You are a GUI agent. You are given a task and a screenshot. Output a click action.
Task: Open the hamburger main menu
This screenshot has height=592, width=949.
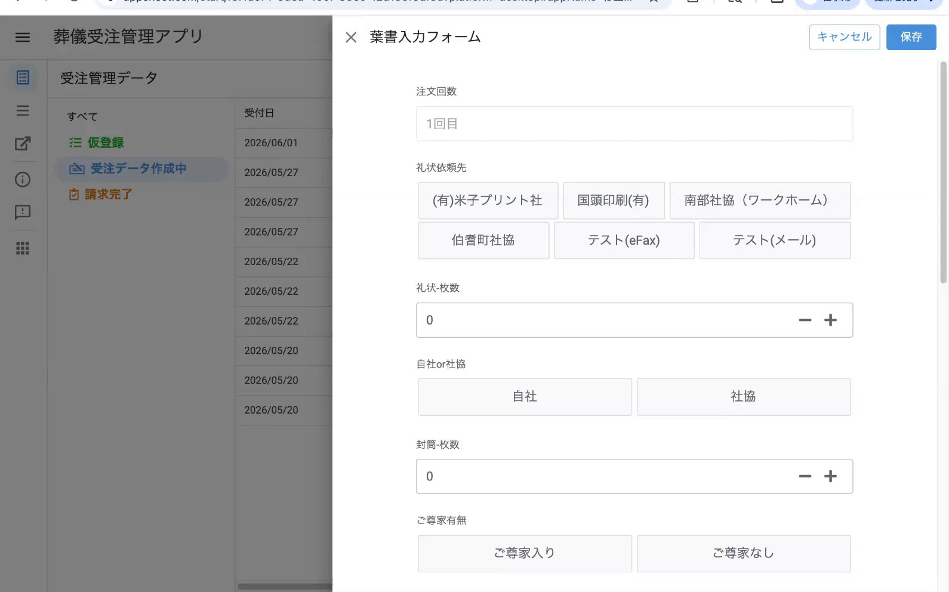point(23,37)
